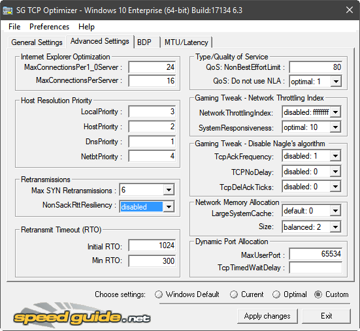This screenshot has height=331, width=360.
Task: Open the Network Memory Size dropdown
Action: point(335,227)
